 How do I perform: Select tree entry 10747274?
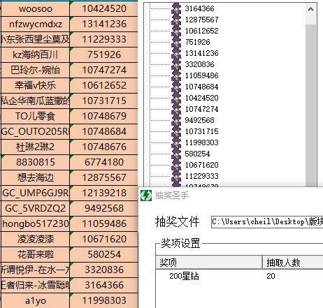[x=201, y=109]
